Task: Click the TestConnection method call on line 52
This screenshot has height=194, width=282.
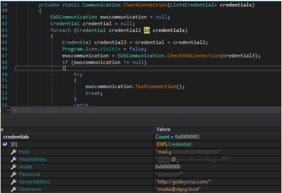Action: (156, 87)
